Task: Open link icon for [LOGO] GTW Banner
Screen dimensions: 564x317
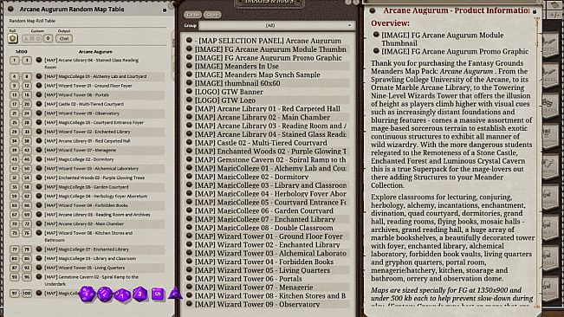Action: (189, 91)
